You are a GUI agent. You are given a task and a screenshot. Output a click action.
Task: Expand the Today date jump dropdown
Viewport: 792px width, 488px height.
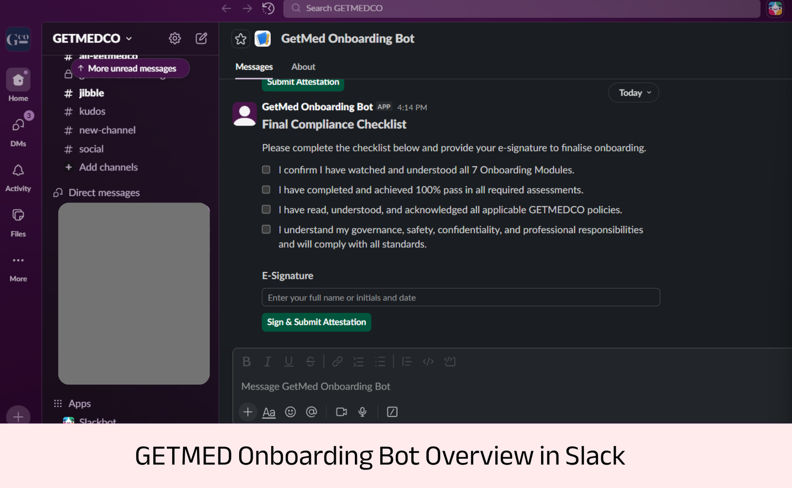[x=634, y=93]
